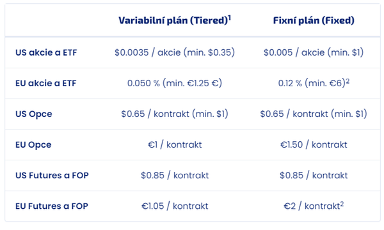Select the EU Futures a FOP label
The height and width of the screenshot is (230, 384).
[52, 206]
